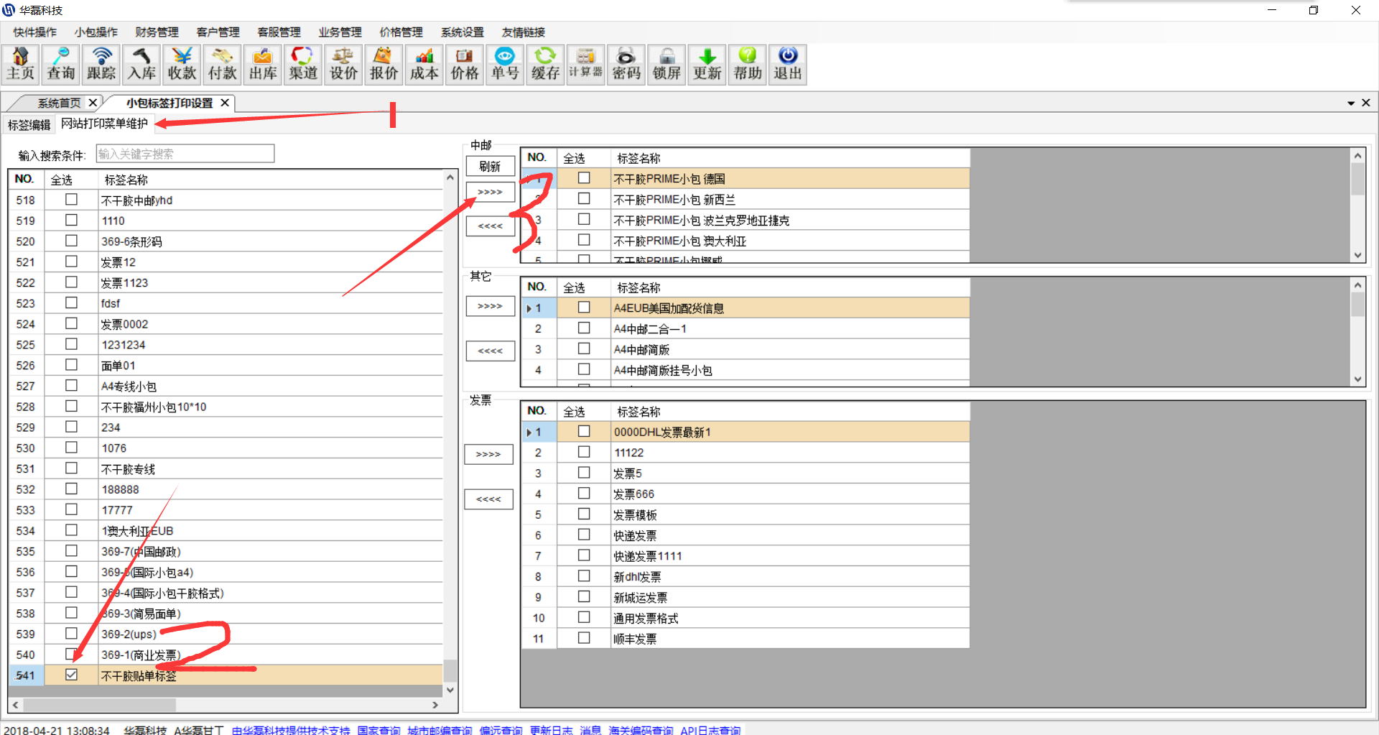
Task: Open the tab list dropdown arrow
Action: (x=1351, y=103)
